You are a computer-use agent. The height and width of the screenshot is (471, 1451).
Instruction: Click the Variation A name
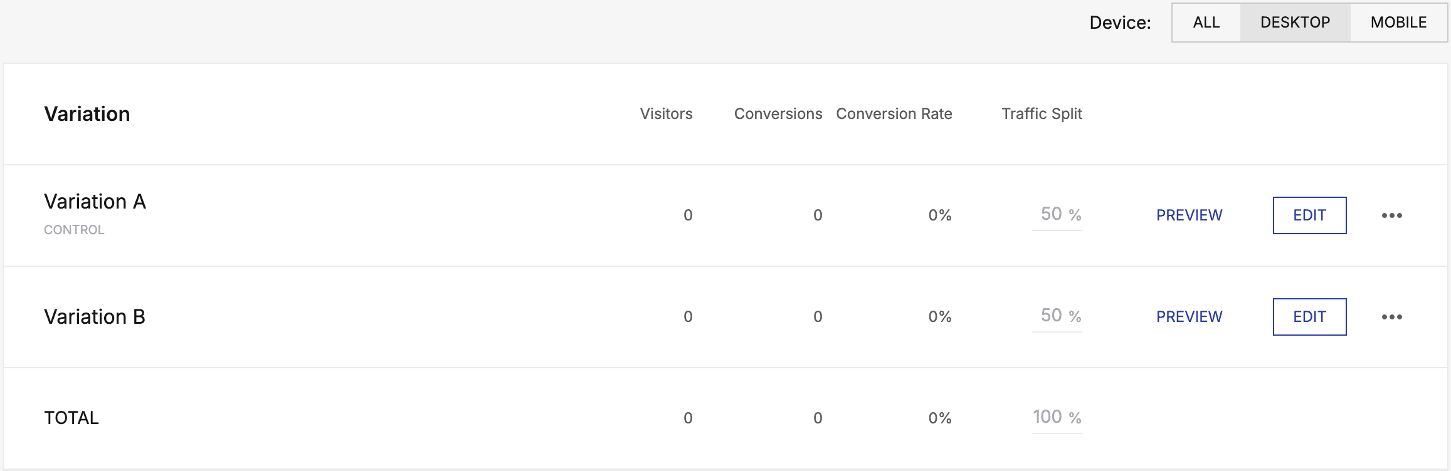point(95,202)
